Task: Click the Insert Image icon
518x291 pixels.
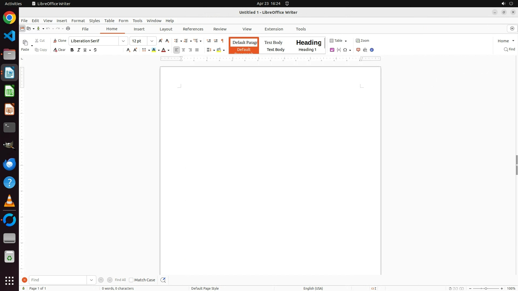Action: (x=332, y=50)
